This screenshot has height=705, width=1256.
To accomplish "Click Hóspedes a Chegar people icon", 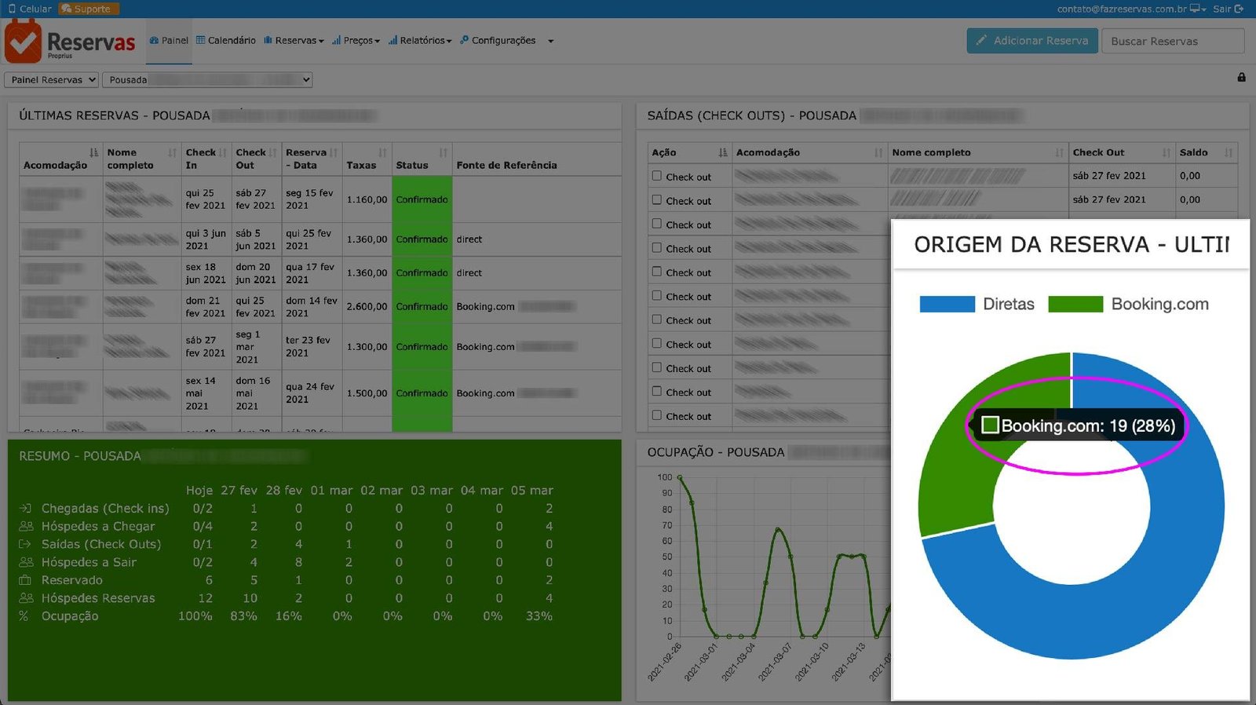I will pyautogui.click(x=26, y=526).
